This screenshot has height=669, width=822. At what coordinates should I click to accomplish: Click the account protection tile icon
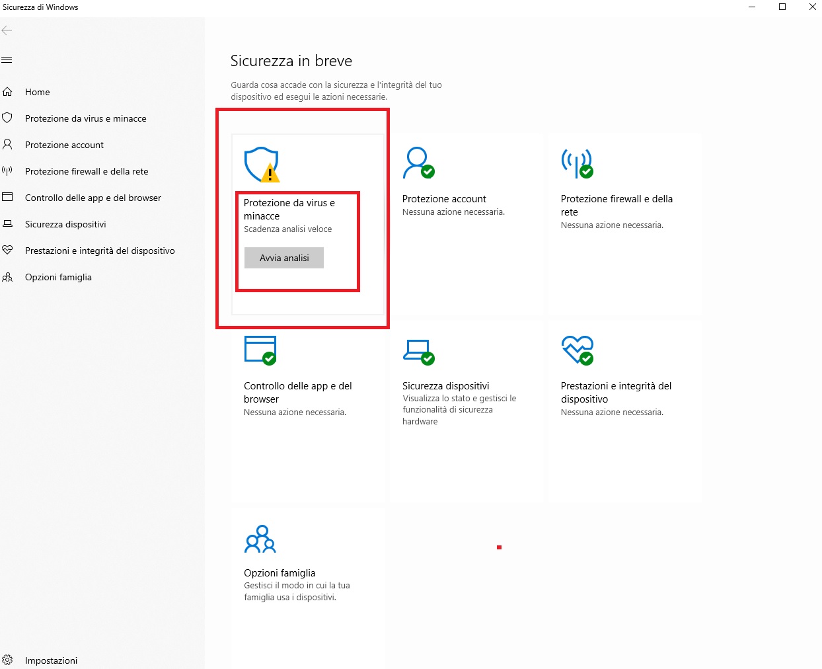coord(419,163)
